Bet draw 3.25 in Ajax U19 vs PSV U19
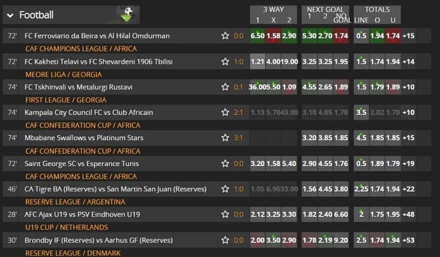The width and height of the screenshot is (440, 257). tap(273, 214)
